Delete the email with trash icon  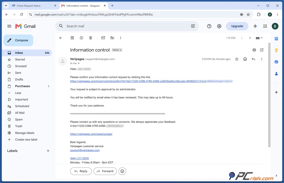click(91, 38)
